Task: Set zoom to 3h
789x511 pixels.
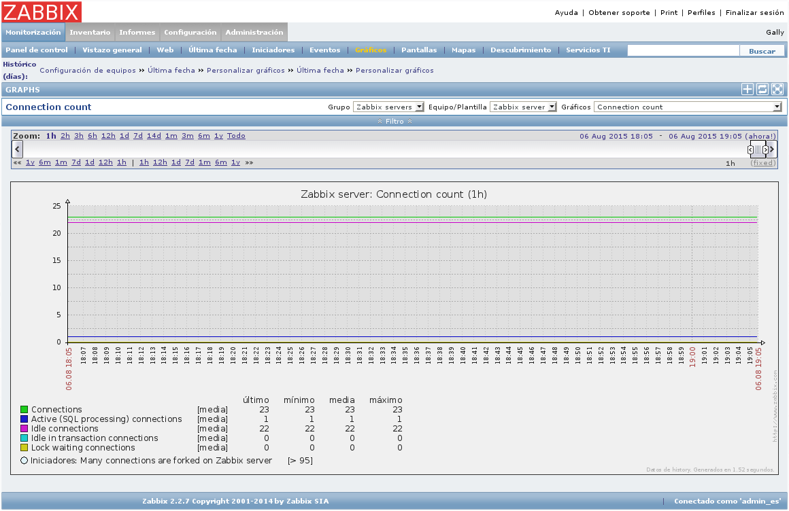Action: (x=79, y=136)
